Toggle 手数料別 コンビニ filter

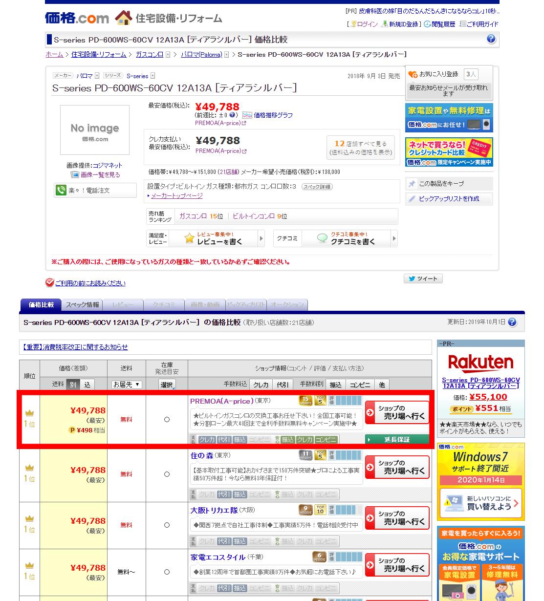point(360,385)
